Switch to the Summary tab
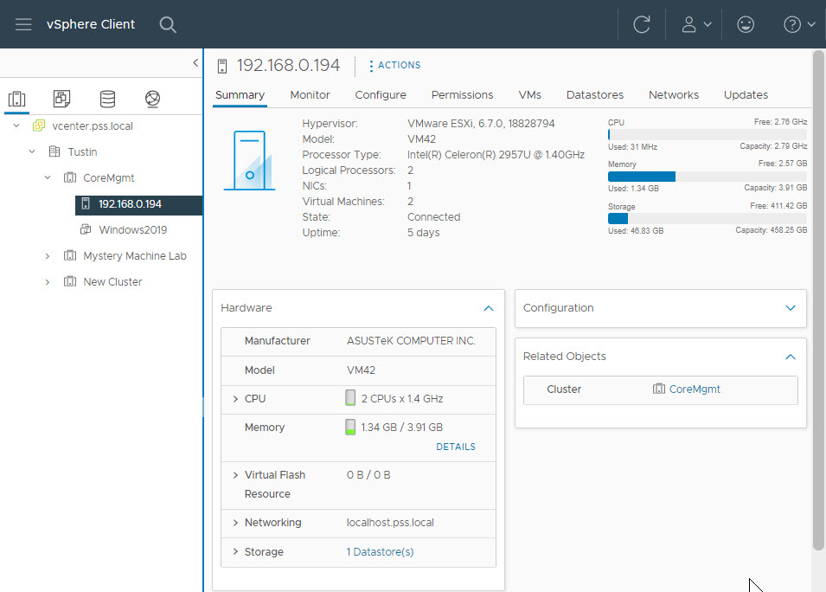 [x=240, y=95]
